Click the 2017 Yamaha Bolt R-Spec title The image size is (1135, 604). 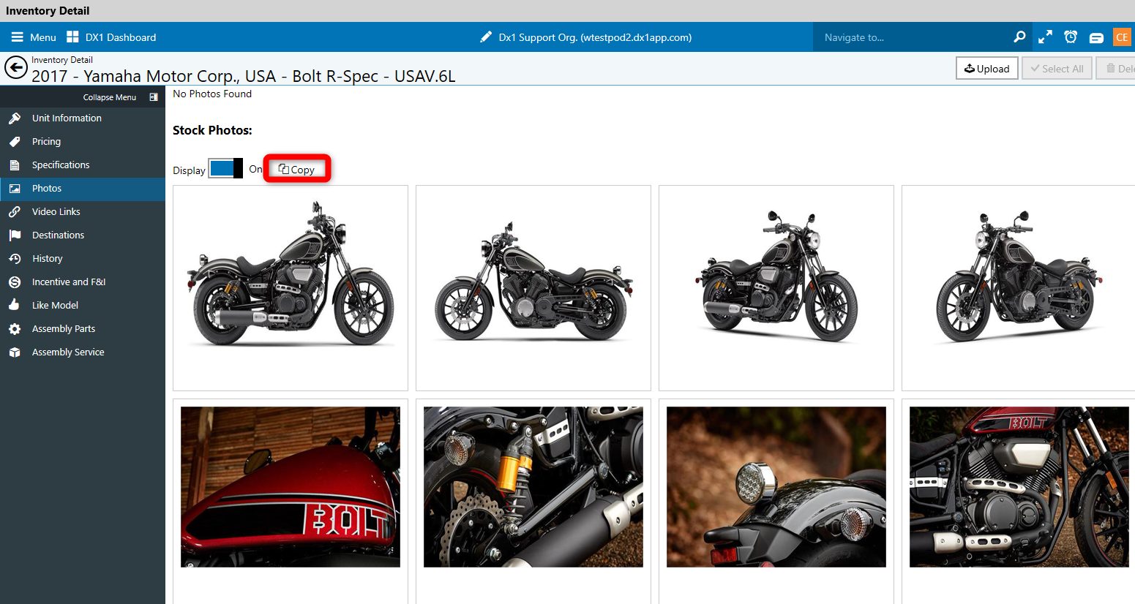(243, 76)
